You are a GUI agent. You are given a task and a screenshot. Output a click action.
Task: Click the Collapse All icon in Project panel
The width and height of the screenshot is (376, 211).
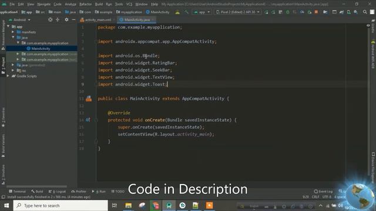coord(58,19)
